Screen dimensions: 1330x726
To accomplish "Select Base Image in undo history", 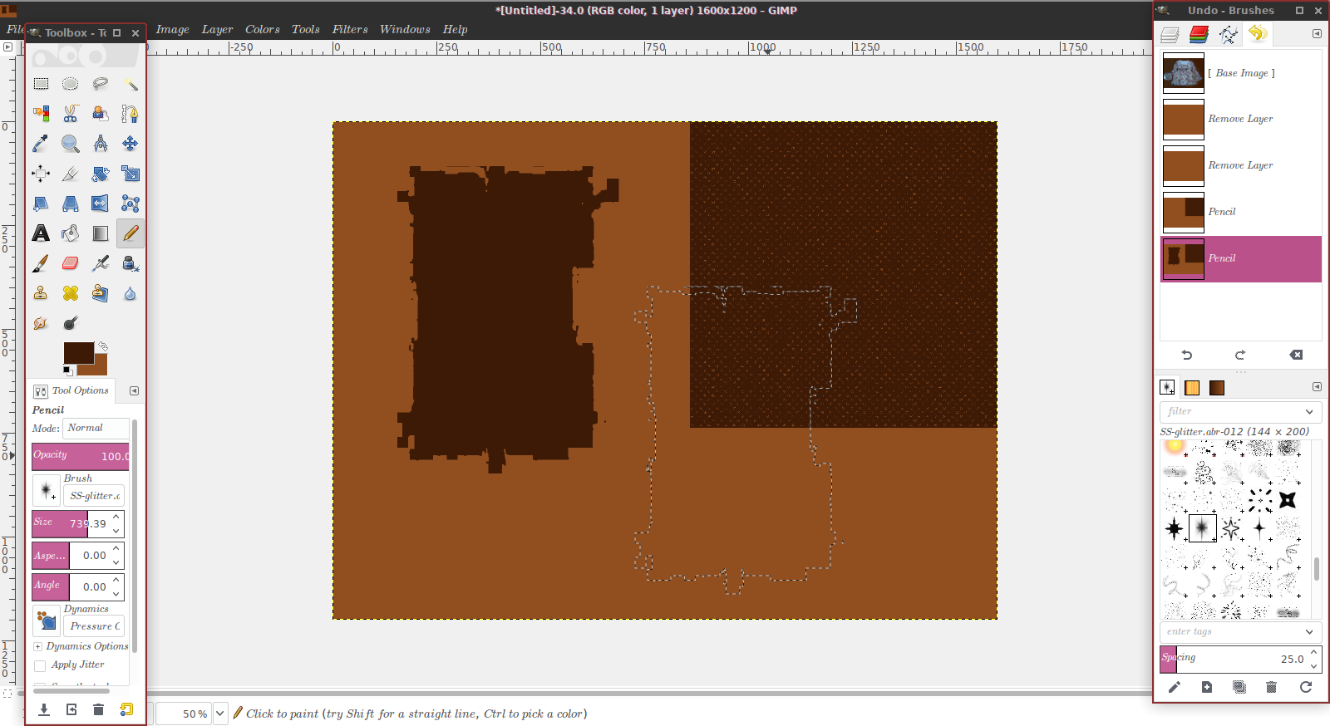I will tap(1240, 73).
